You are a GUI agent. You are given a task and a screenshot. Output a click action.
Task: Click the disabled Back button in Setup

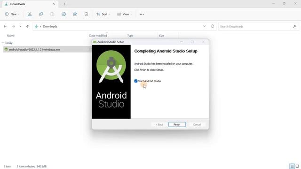tap(159, 124)
